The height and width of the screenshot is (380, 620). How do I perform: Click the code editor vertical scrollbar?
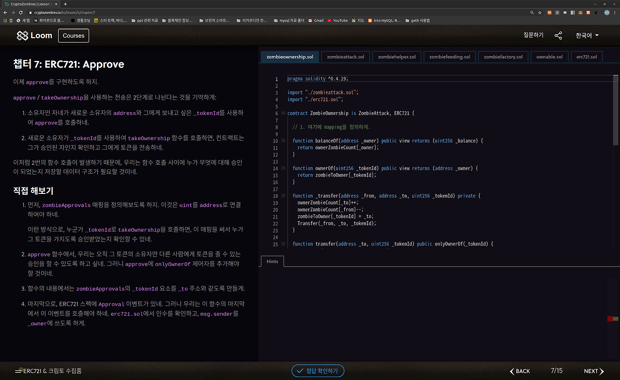click(616, 110)
